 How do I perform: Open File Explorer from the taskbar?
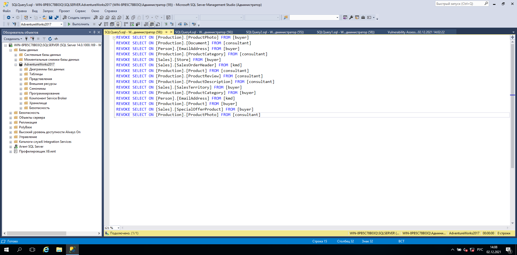(59, 250)
